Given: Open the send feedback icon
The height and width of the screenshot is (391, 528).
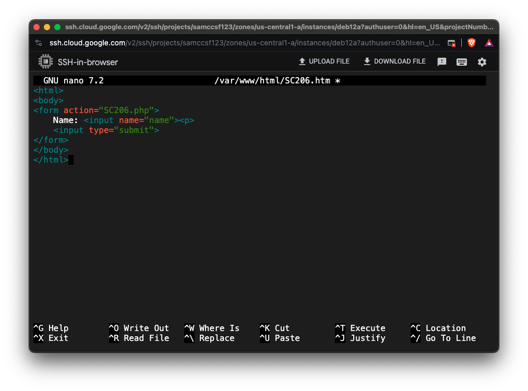Looking at the screenshot, I should pos(442,62).
